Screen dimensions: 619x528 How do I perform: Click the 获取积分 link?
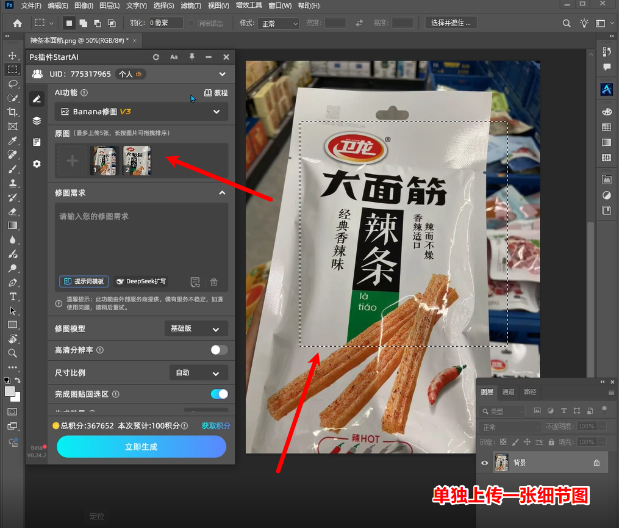click(215, 425)
